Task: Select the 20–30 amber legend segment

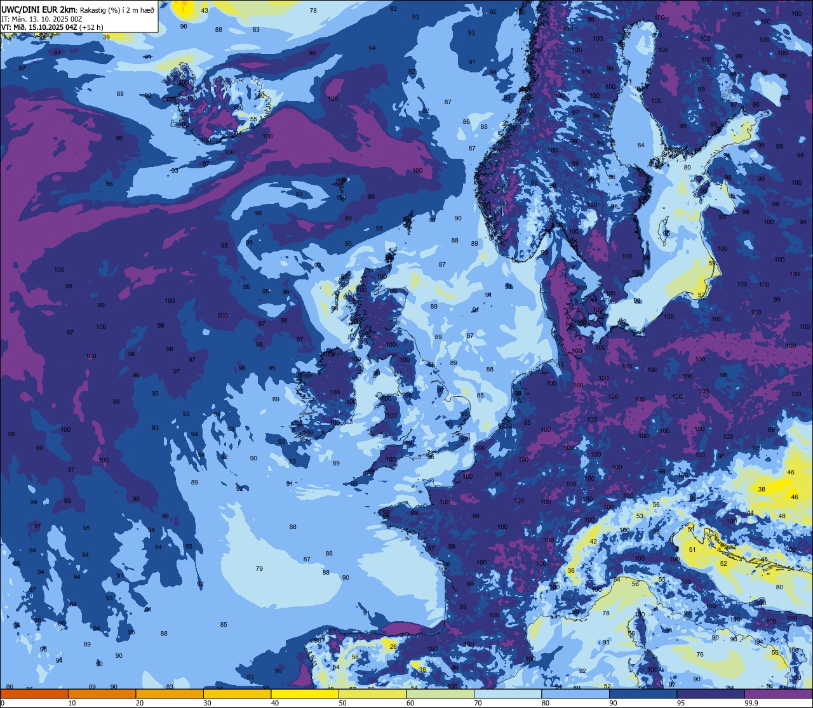Action: click(x=170, y=694)
